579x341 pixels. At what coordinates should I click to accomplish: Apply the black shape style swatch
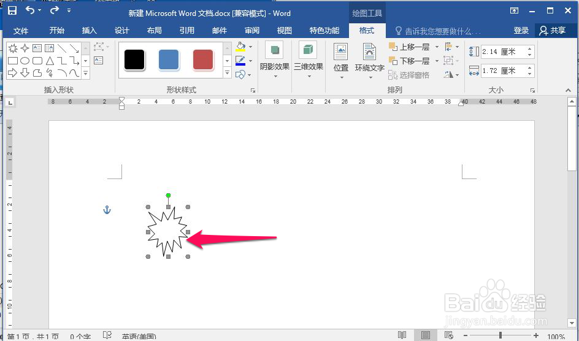click(x=134, y=59)
